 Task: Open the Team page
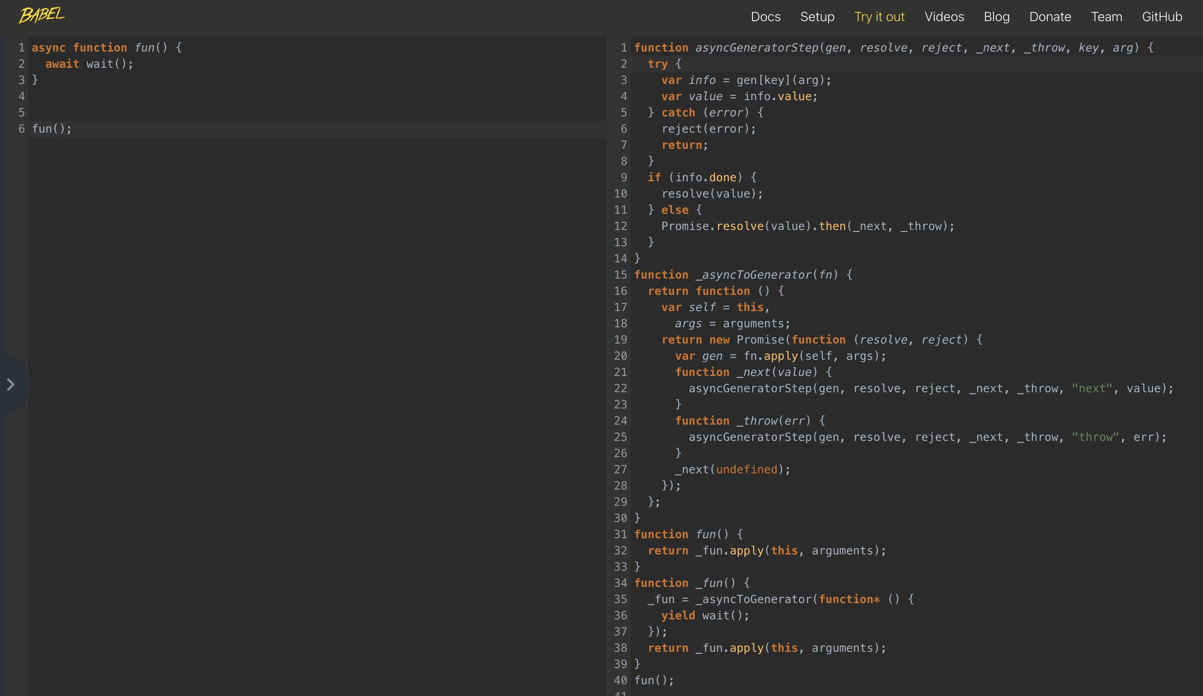[x=1106, y=17]
